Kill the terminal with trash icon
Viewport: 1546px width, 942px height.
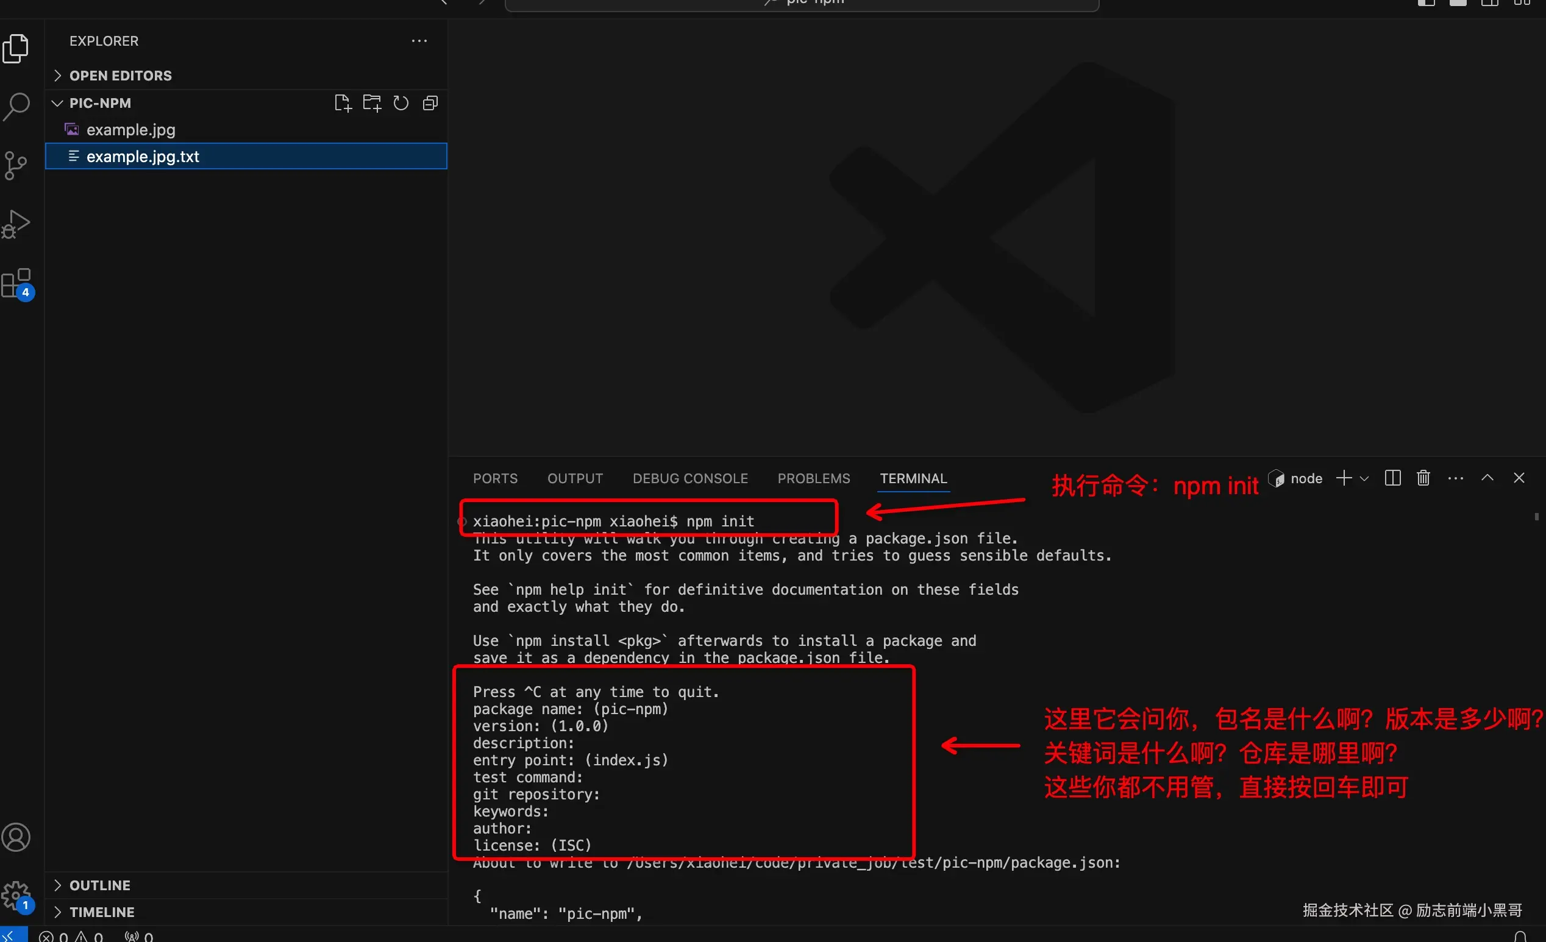(1423, 478)
